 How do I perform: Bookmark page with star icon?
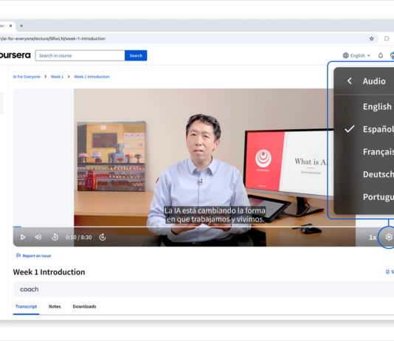pos(372,38)
